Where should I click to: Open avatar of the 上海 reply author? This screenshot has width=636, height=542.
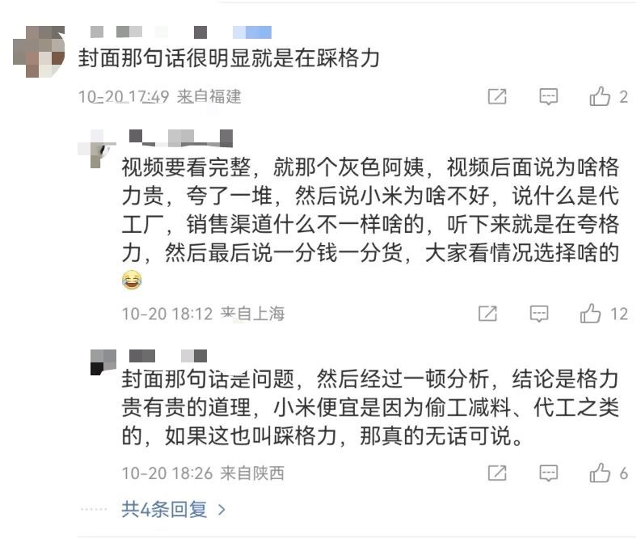coord(98,151)
